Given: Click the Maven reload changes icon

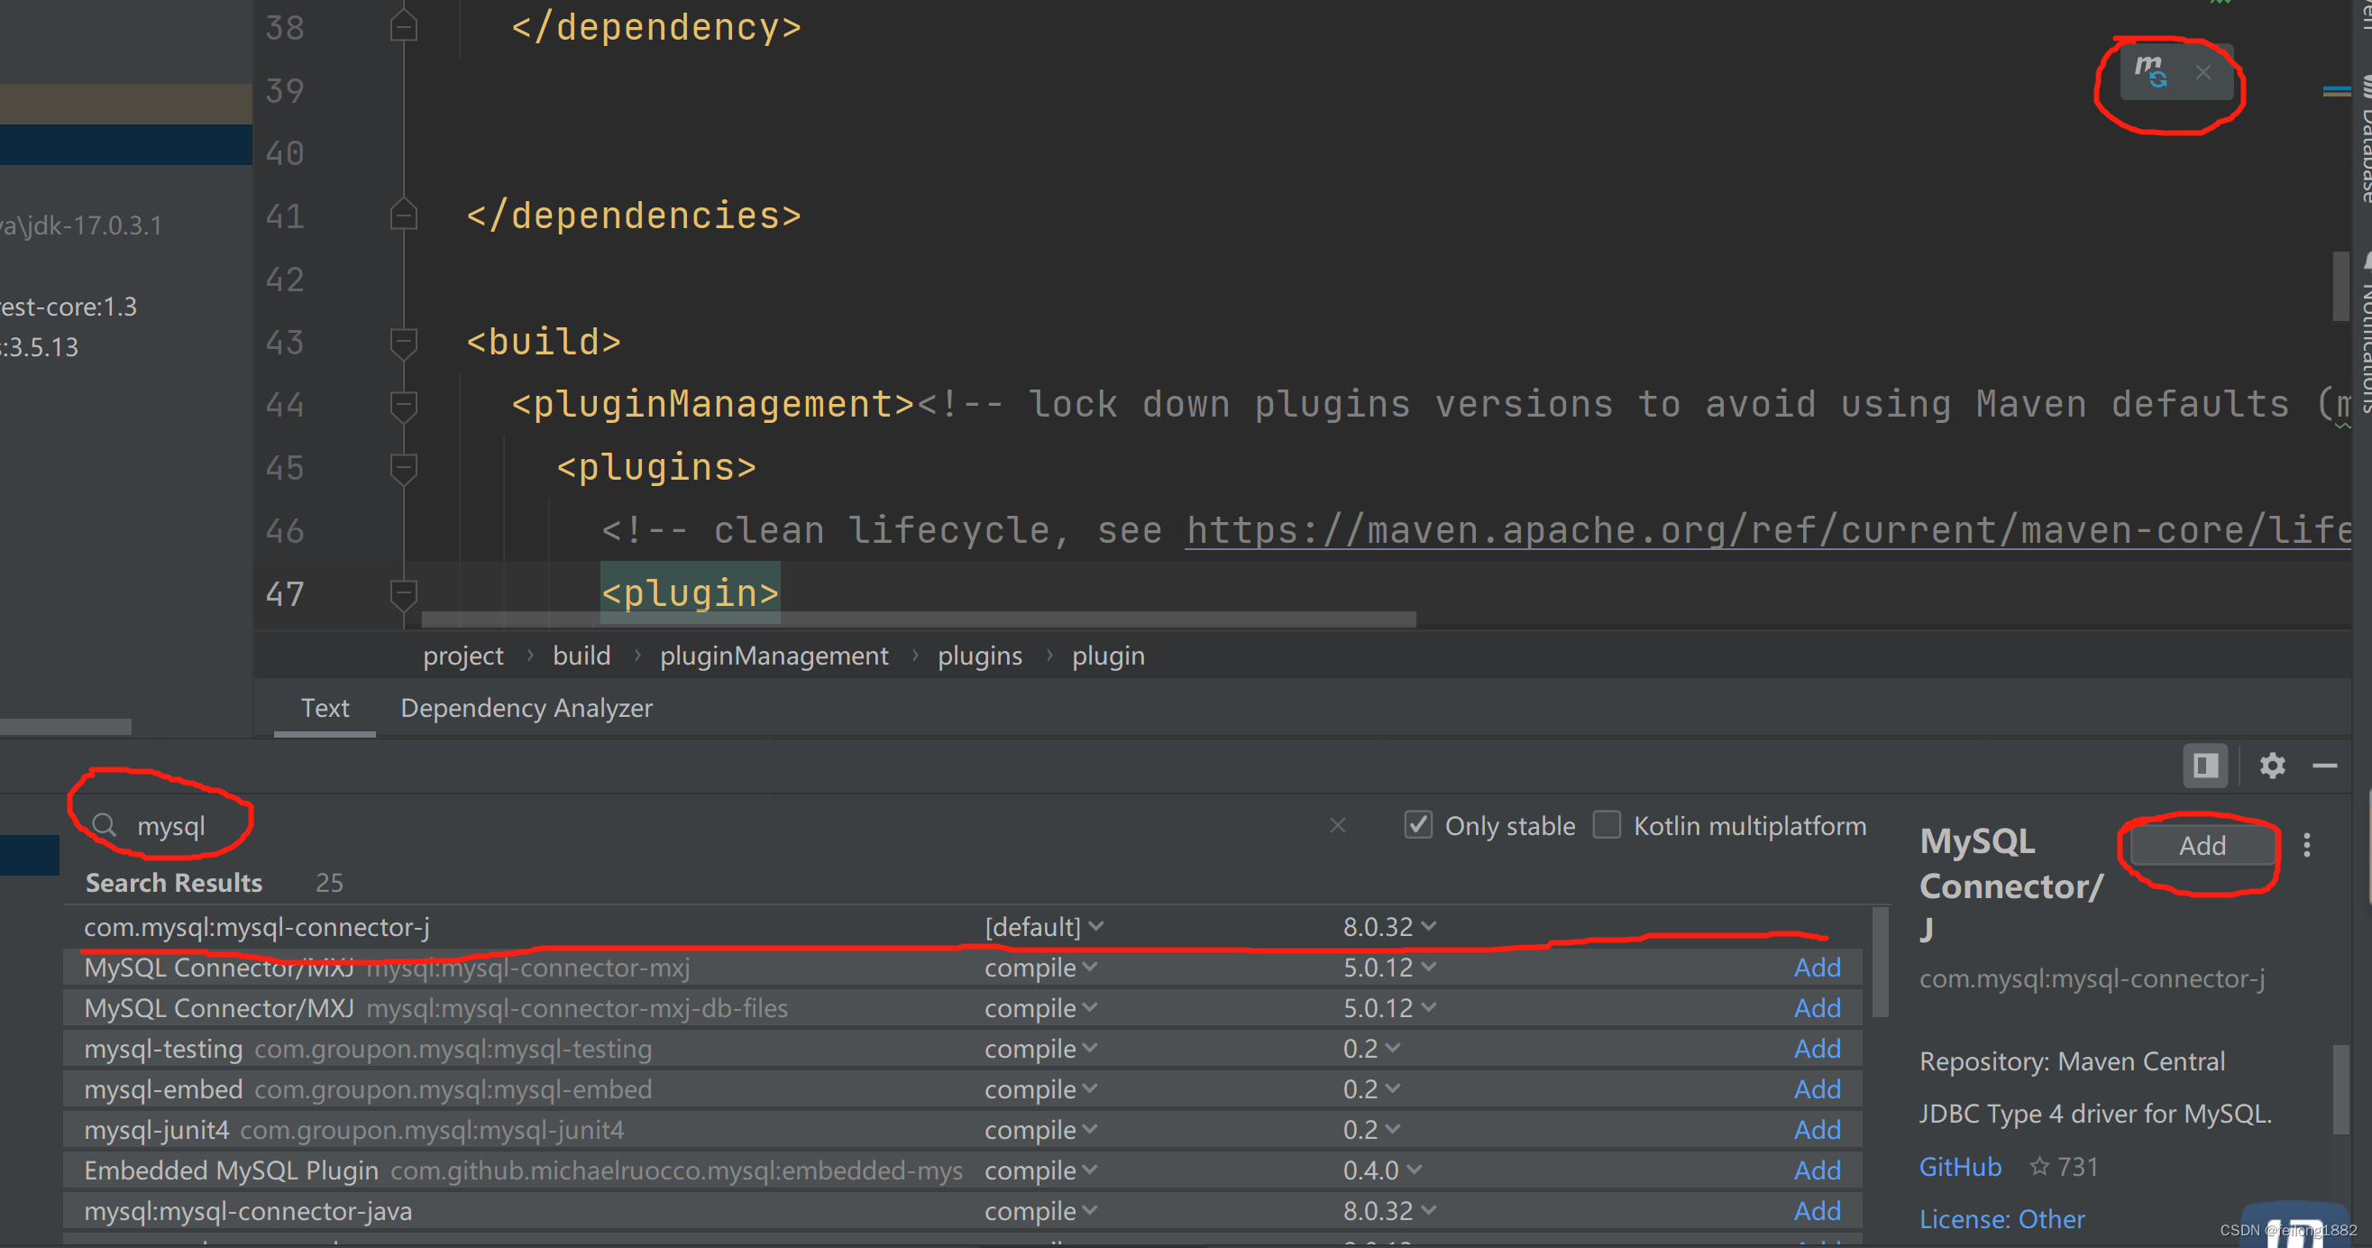Looking at the screenshot, I should 2151,71.
